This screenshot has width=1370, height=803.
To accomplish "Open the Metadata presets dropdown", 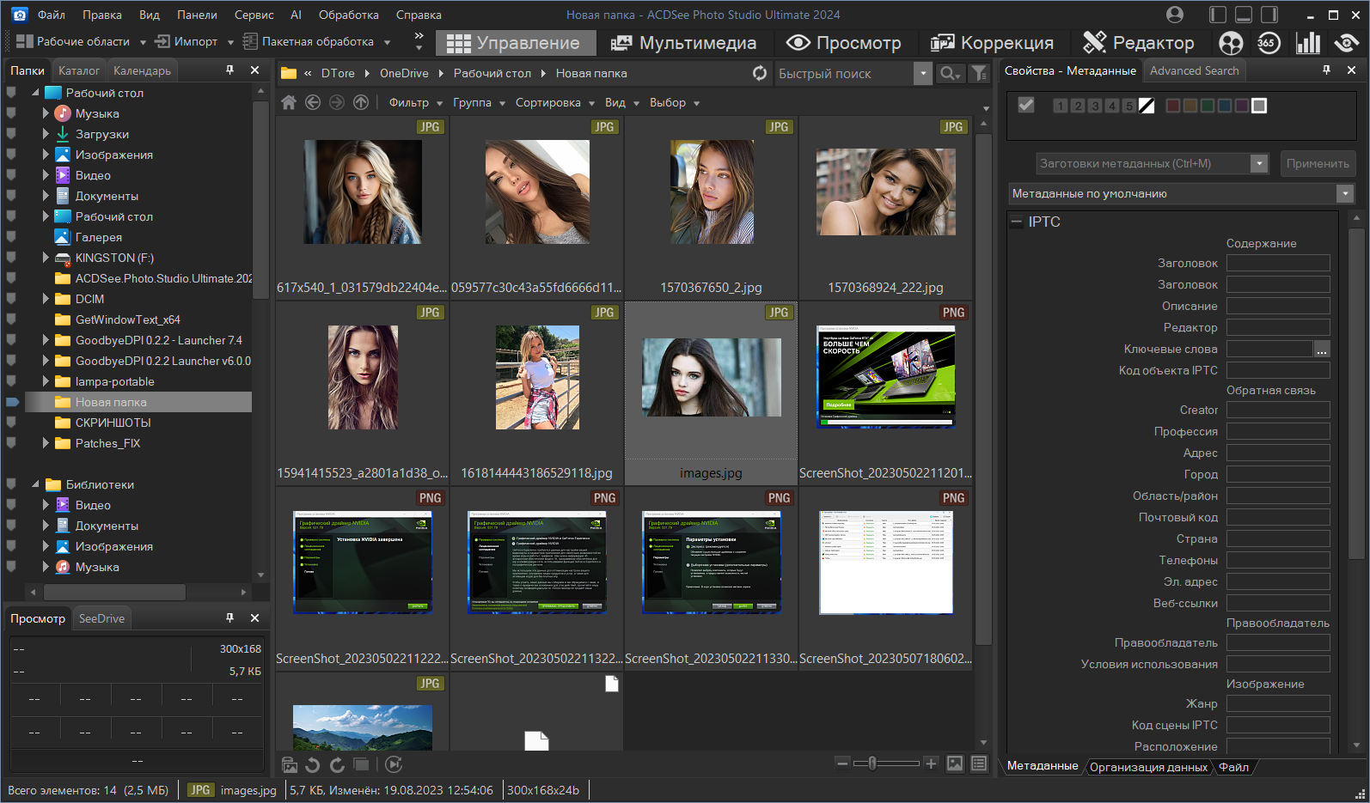I will coord(1259,164).
